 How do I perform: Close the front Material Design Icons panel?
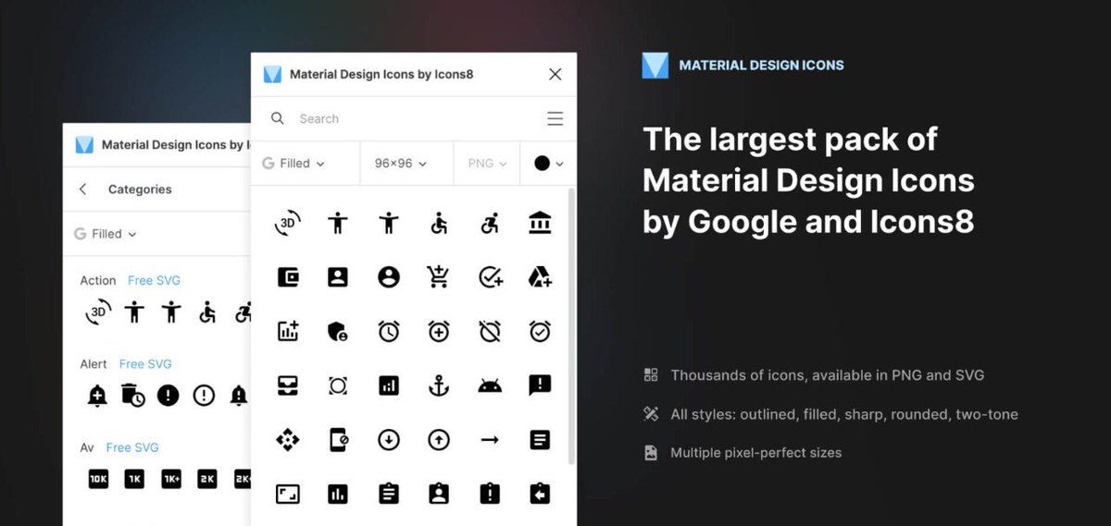click(x=555, y=74)
